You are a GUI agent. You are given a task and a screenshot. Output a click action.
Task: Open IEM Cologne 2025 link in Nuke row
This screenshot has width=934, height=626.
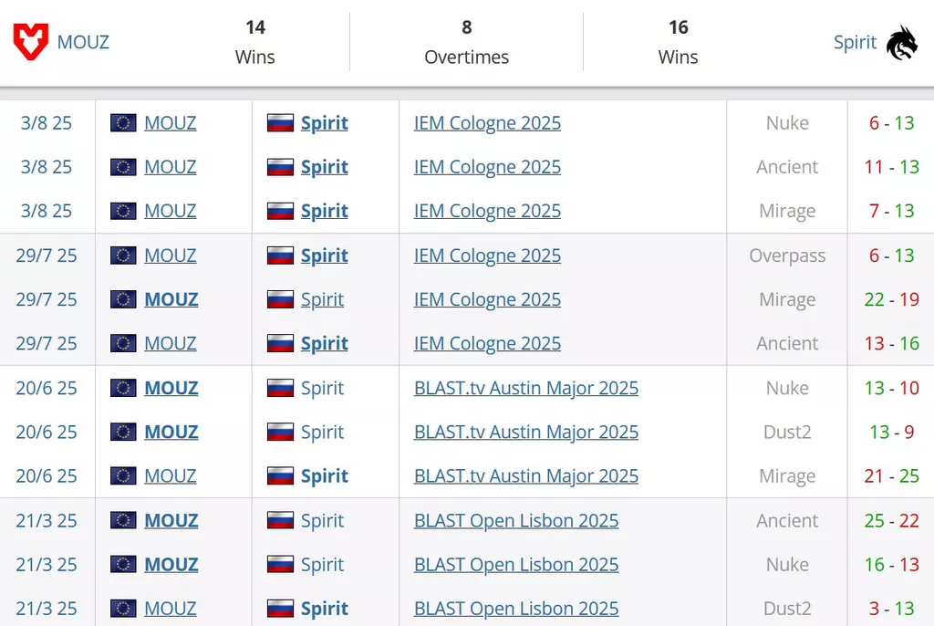487,123
